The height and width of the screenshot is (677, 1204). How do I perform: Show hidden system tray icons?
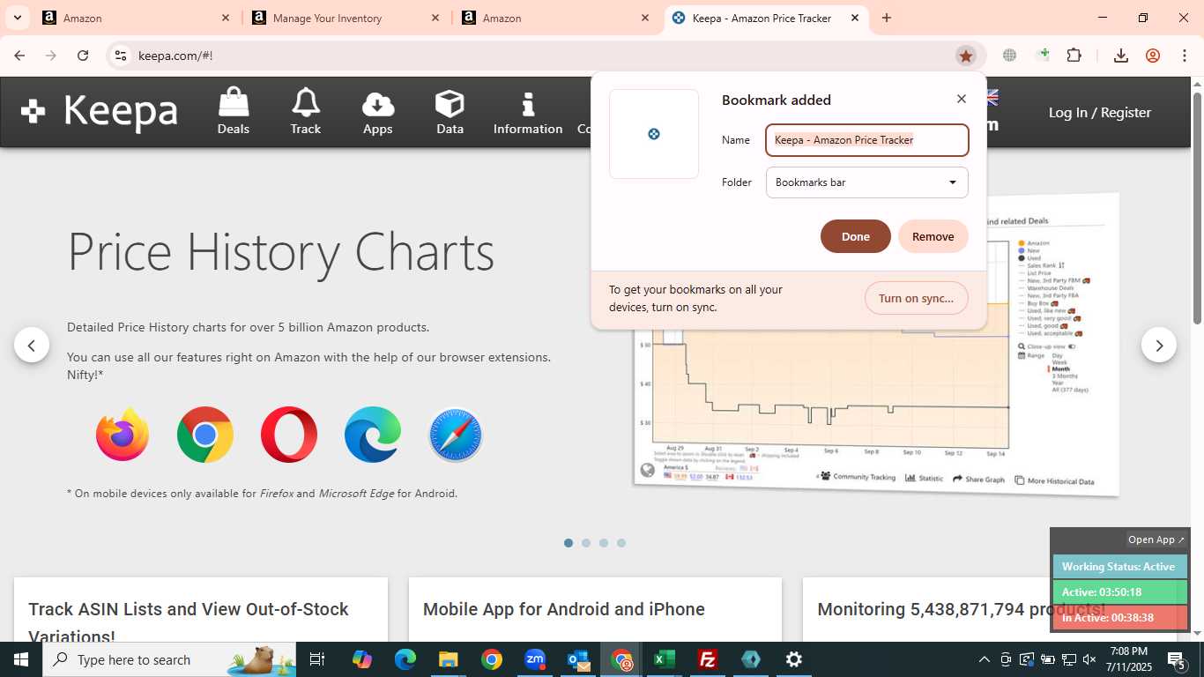click(985, 659)
